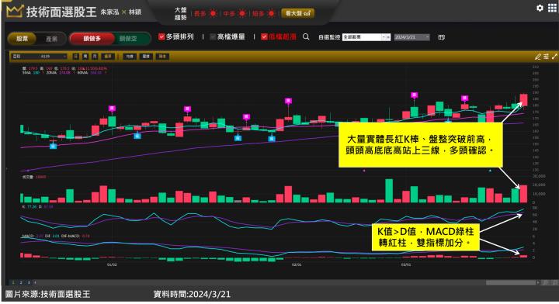Click magenta signal marker above 01/02 candle
The width and height of the screenshot is (559, 304).
point(112,109)
